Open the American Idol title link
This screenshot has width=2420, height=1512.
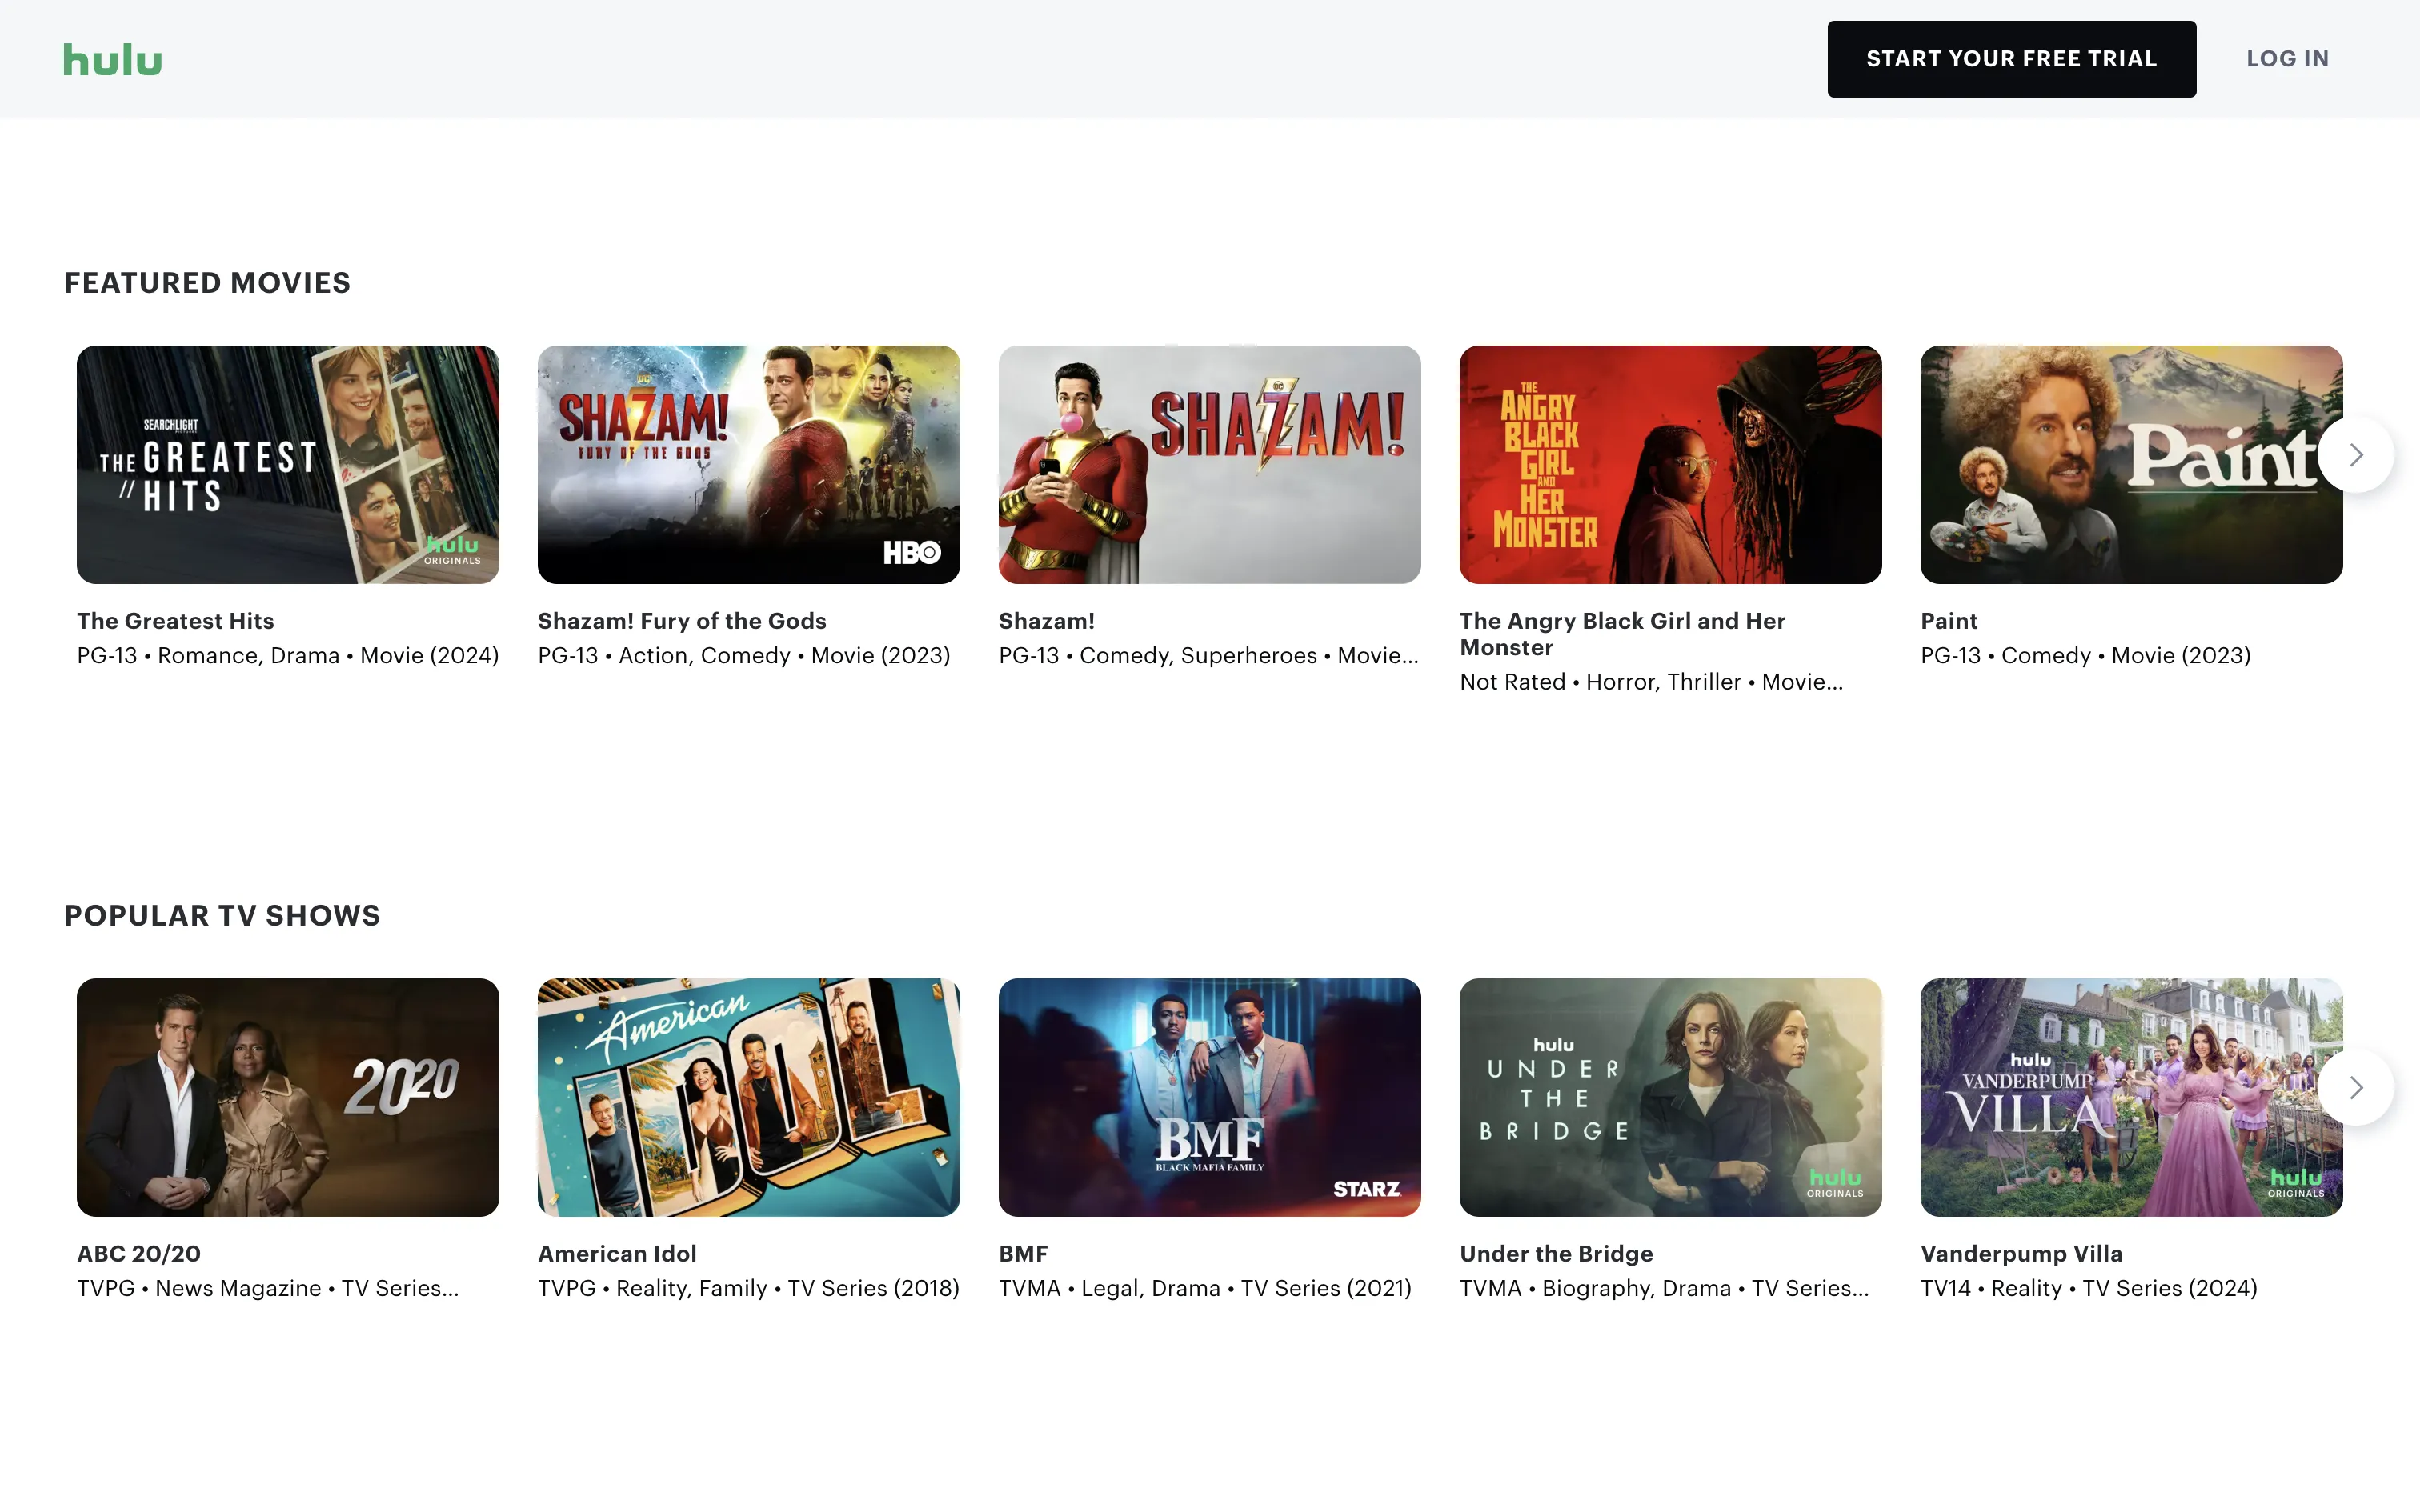pos(617,1254)
